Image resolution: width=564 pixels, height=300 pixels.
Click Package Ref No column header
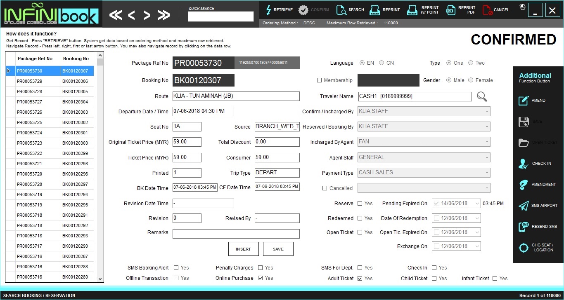38,59
